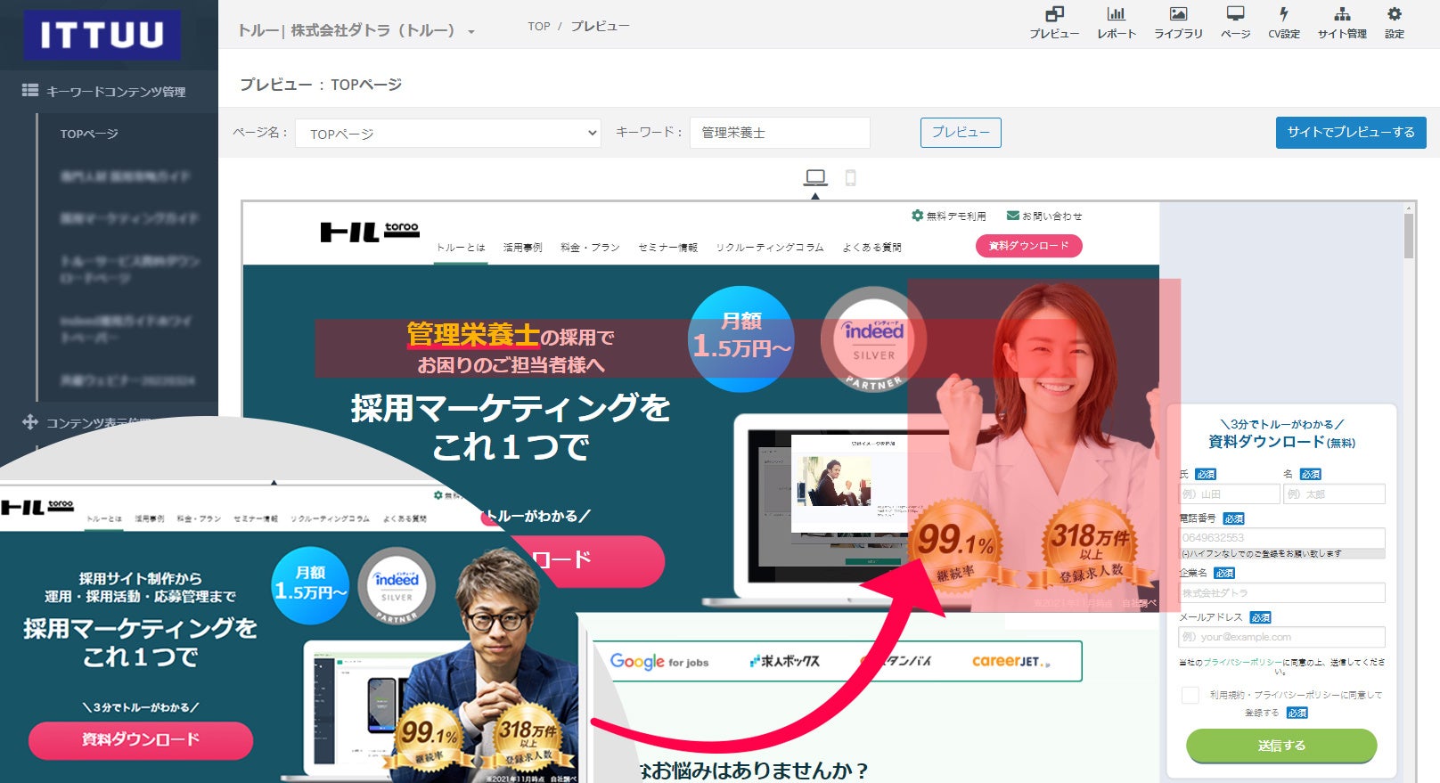The height and width of the screenshot is (783, 1440).
Task: Click the move-arrows icon beside コンテンツ表示
Action: 30,422
